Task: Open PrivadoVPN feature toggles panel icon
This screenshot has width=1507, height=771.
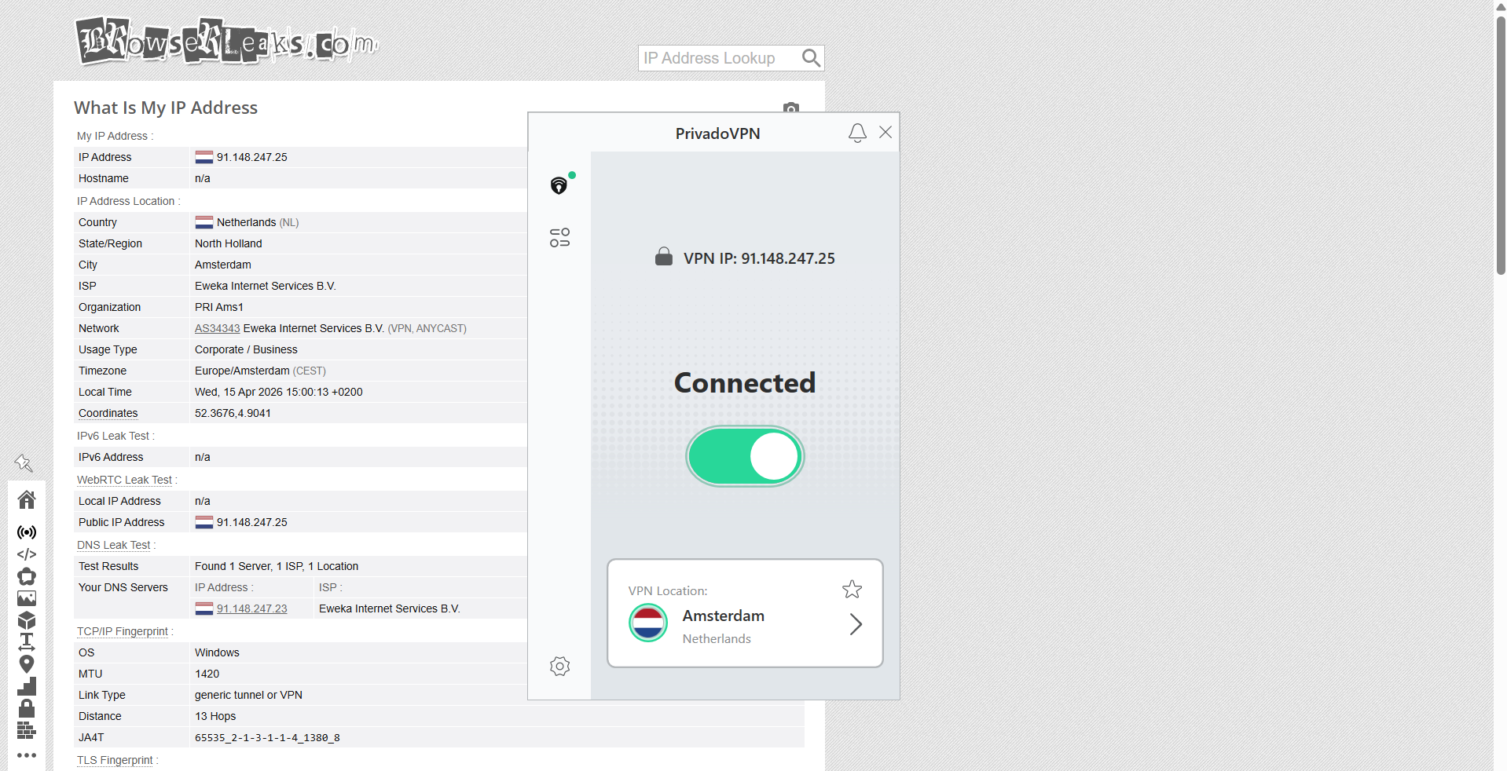Action: pos(560,237)
